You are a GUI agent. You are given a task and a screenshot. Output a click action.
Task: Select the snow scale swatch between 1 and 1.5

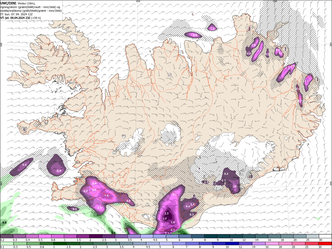[x=70, y=236]
